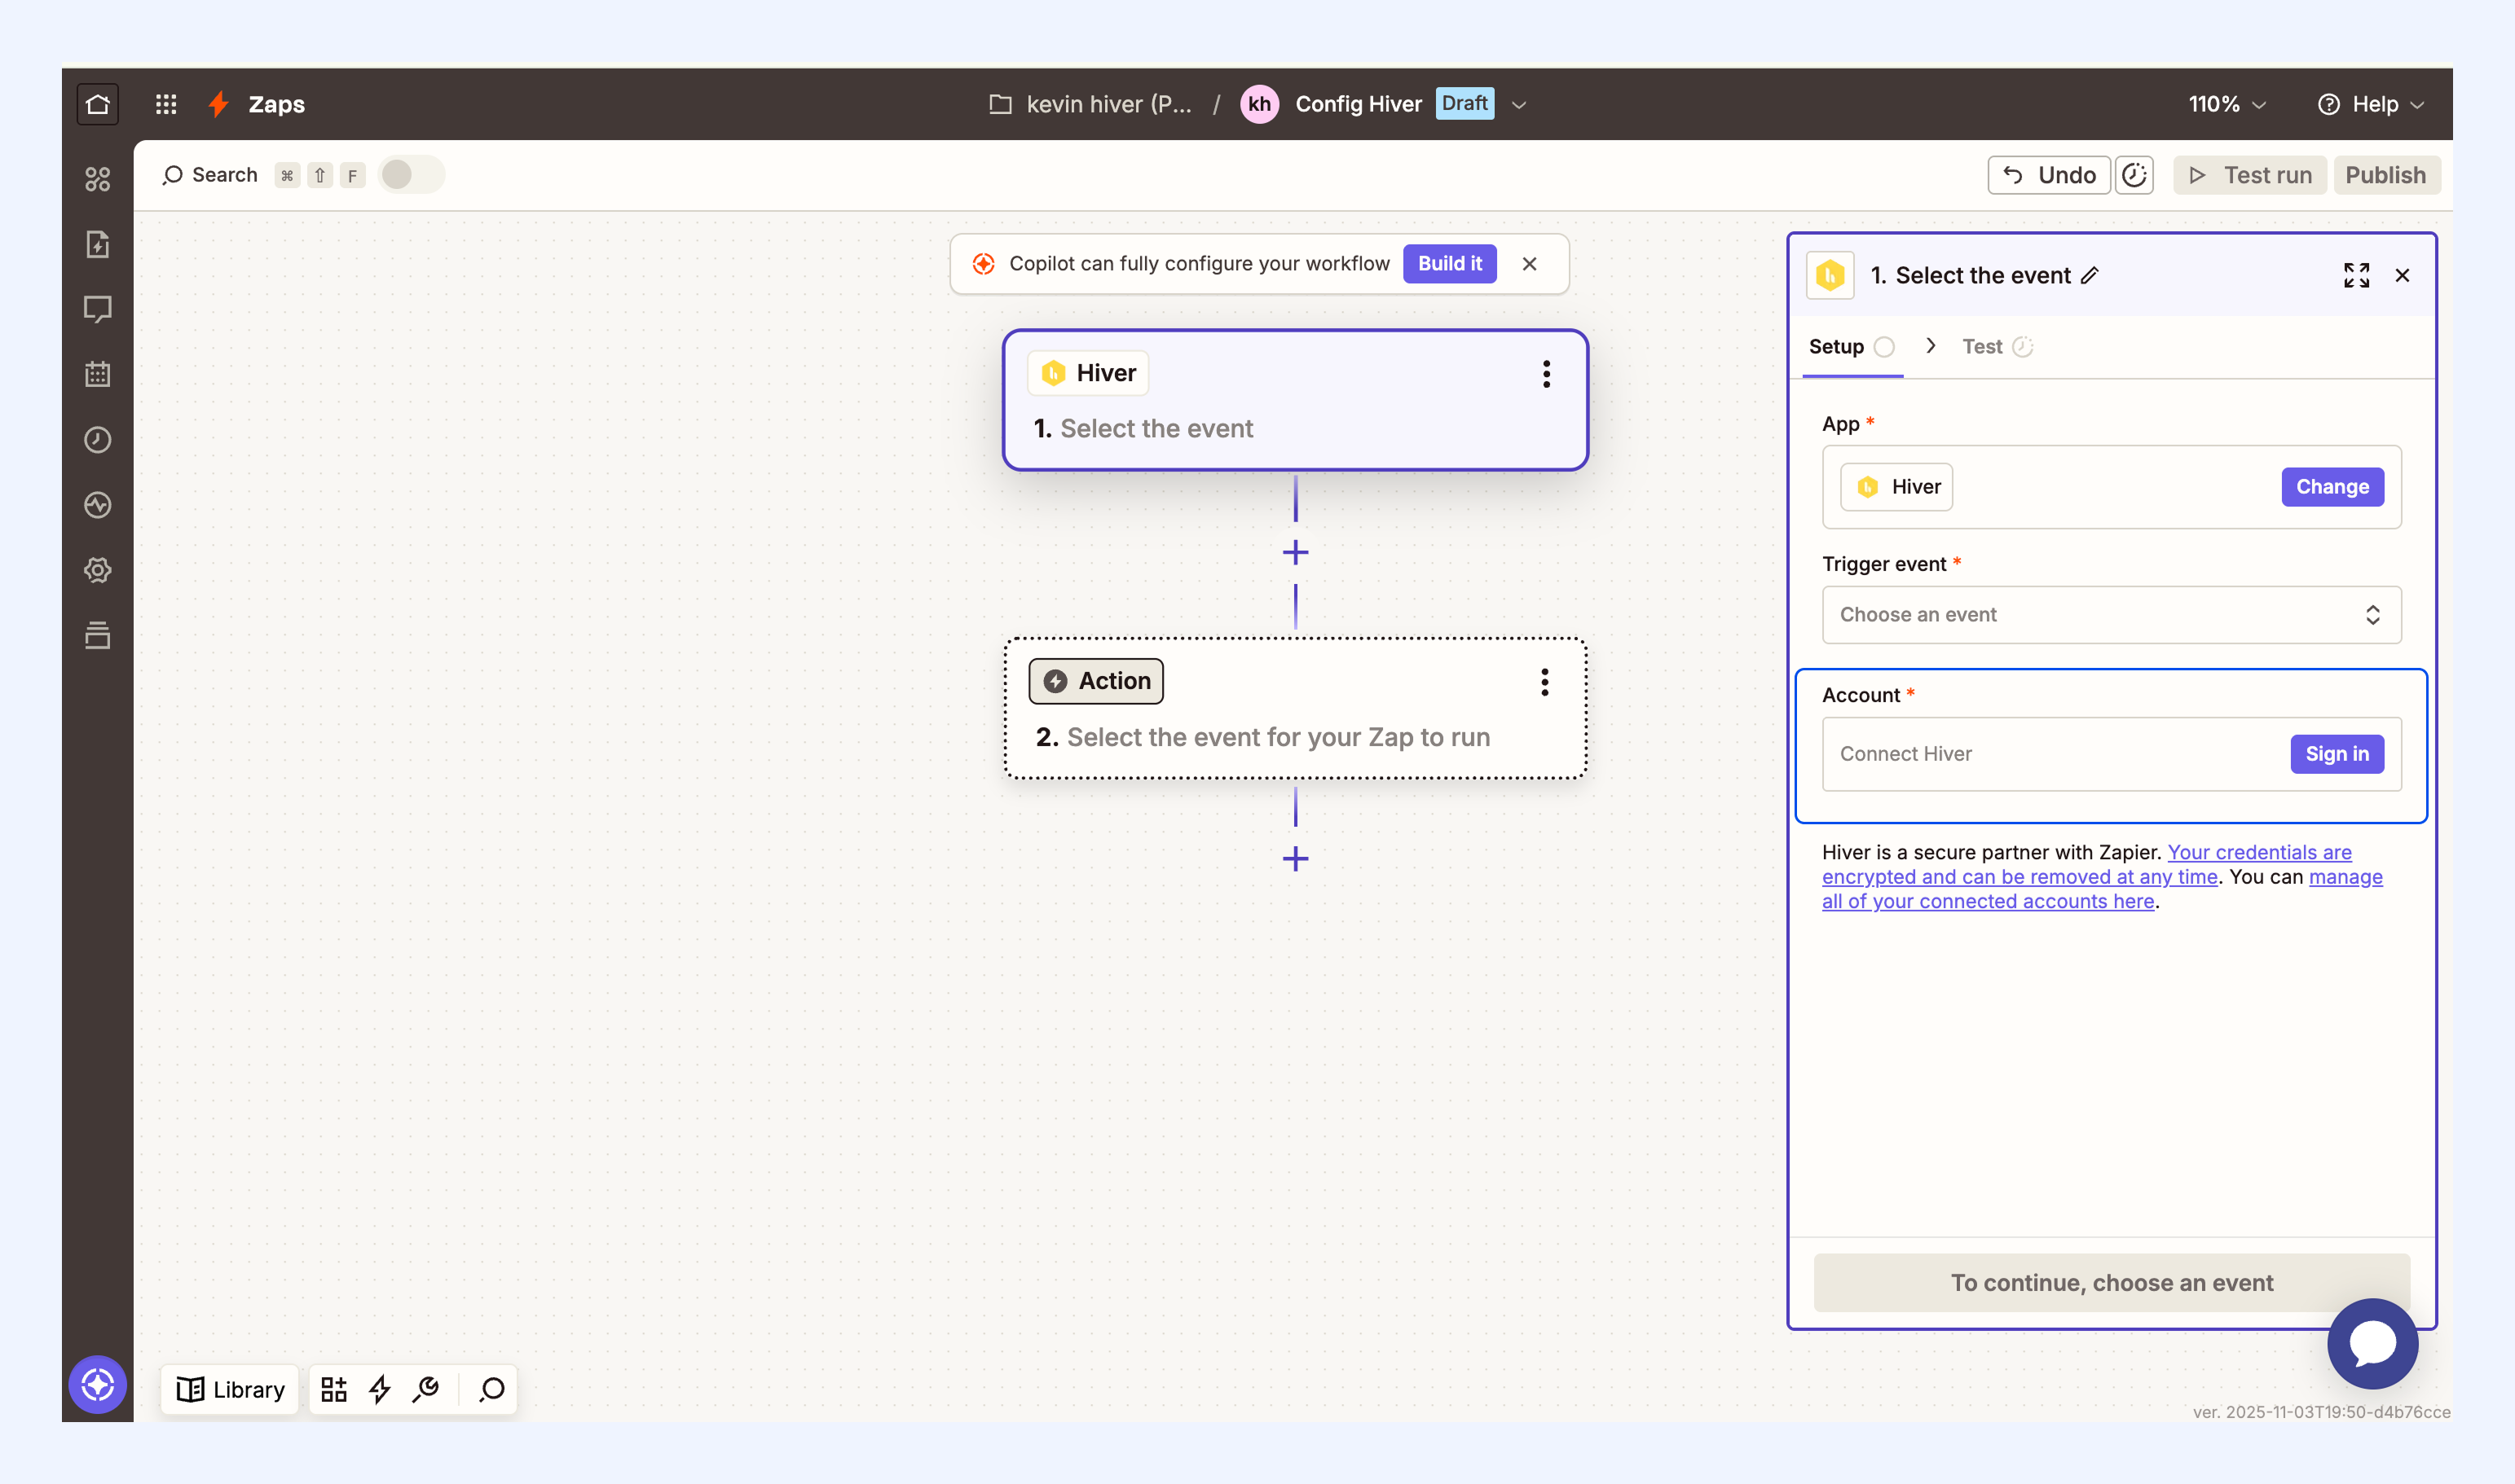The image size is (2515, 1484).
Task: Expand the step panel to fullscreen
Action: (2356, 275)
